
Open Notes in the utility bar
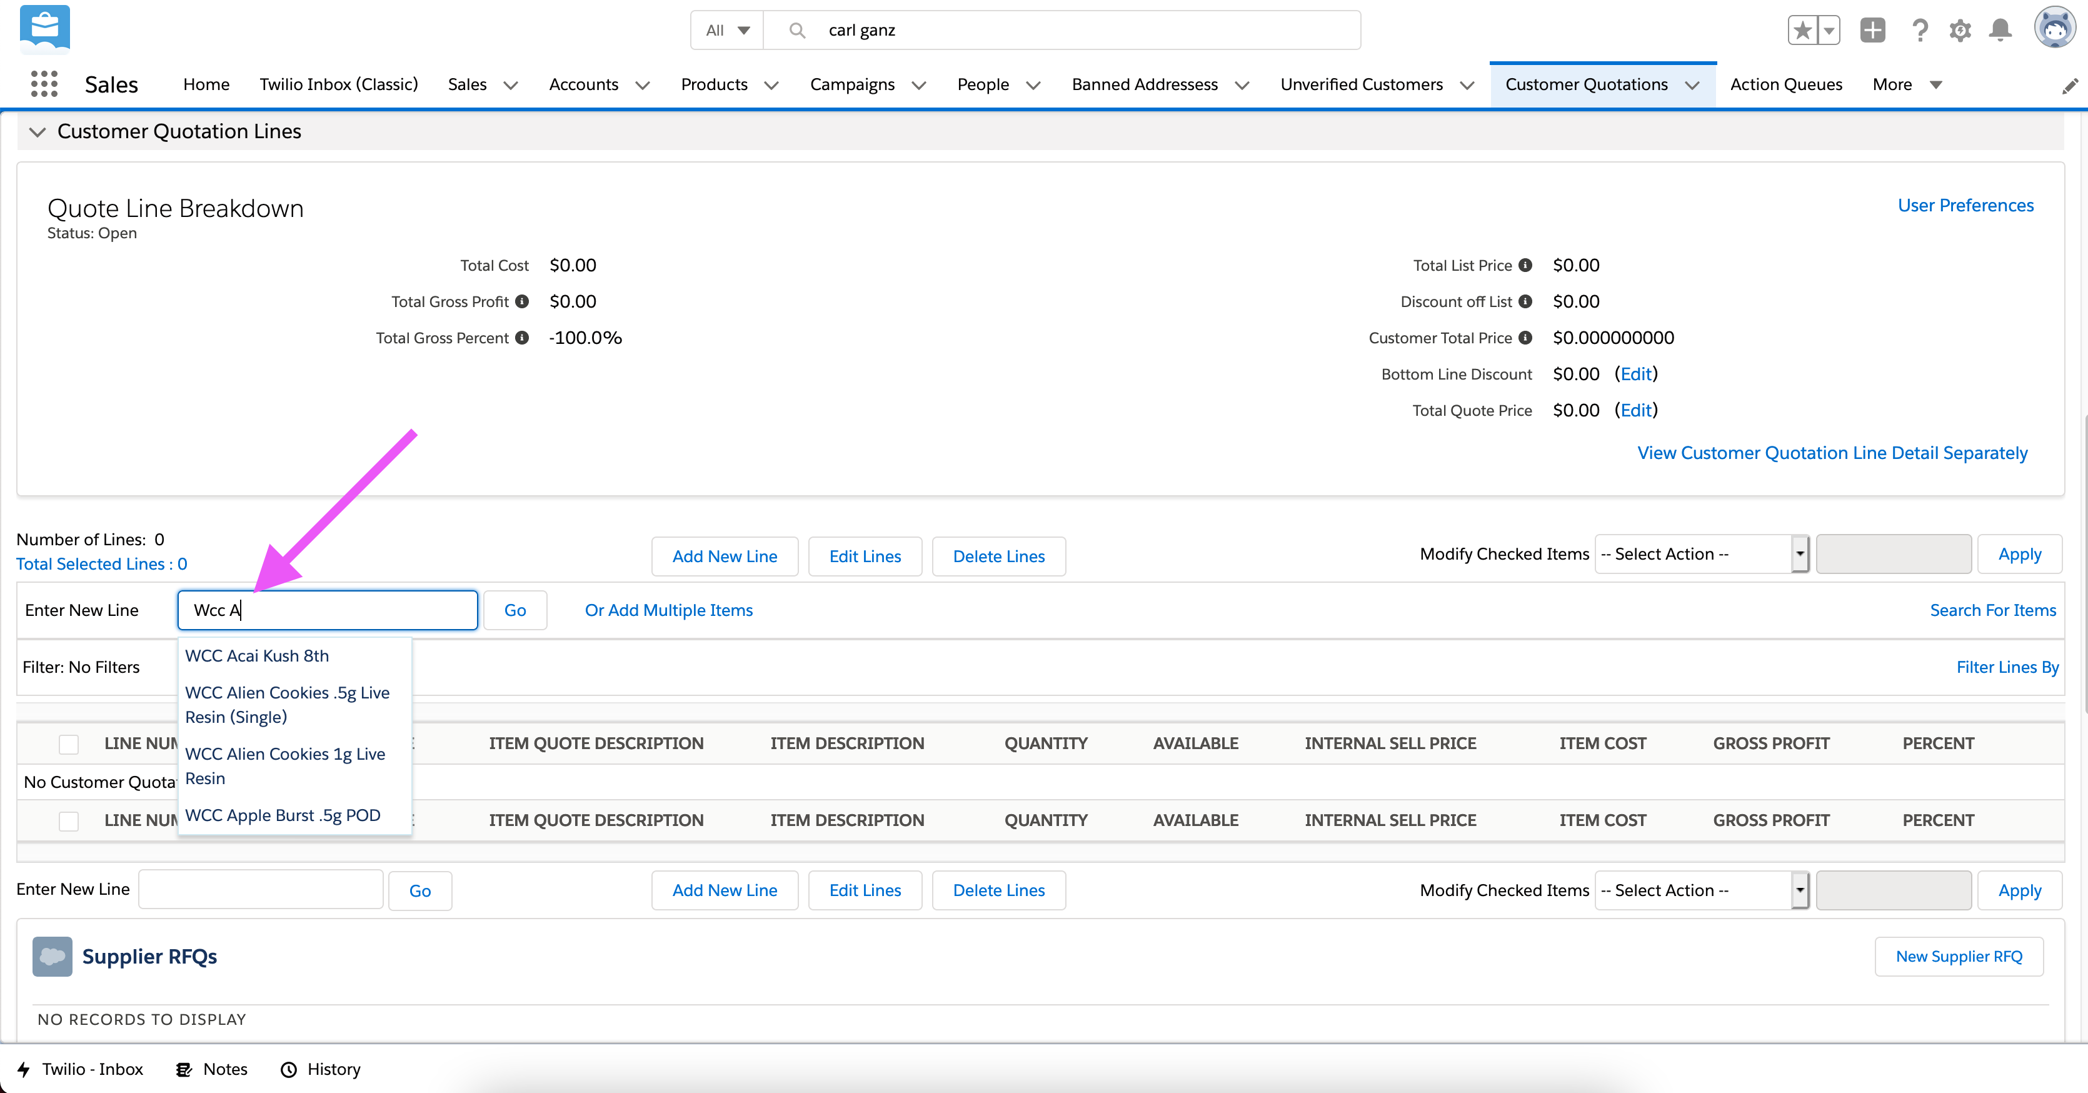coord(211,1069)
